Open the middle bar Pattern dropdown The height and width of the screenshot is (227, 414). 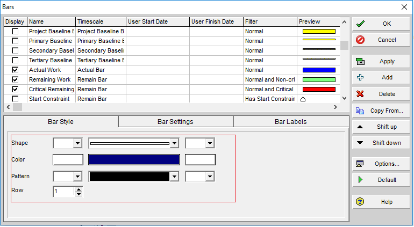(174, 177)
